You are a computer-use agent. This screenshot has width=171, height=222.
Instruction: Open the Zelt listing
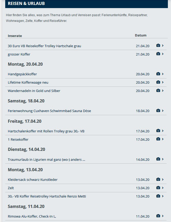(x=11, y=188)
